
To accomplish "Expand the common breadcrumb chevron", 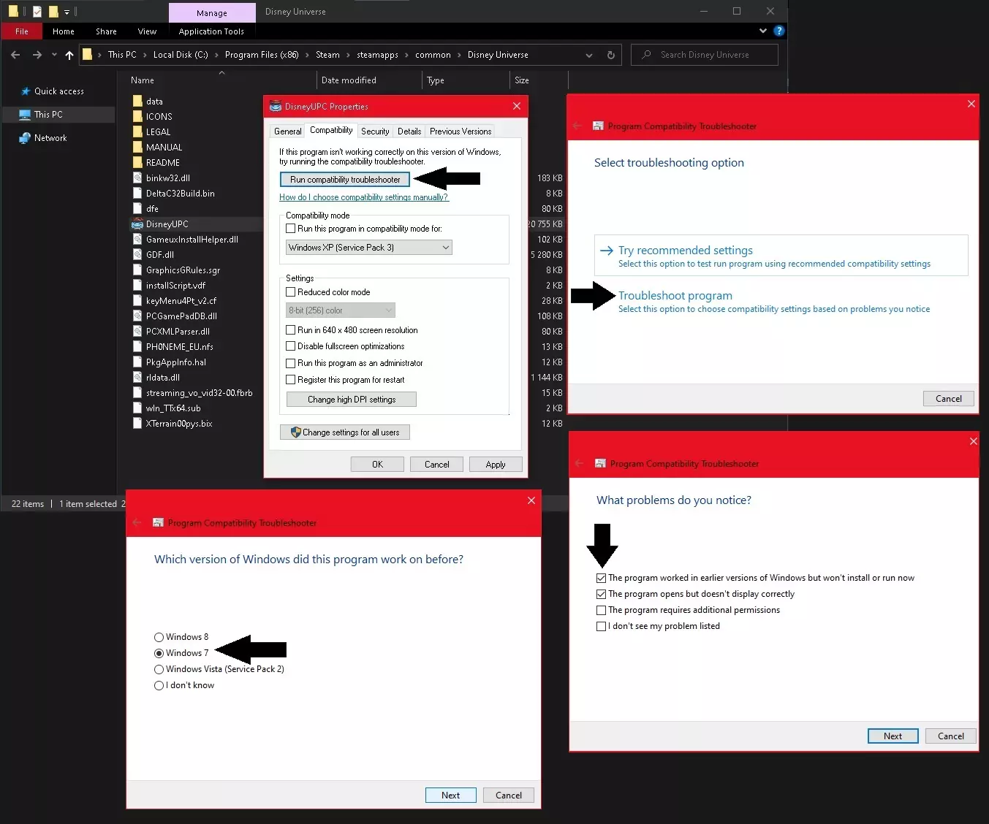I will click(x=459, y=55).
